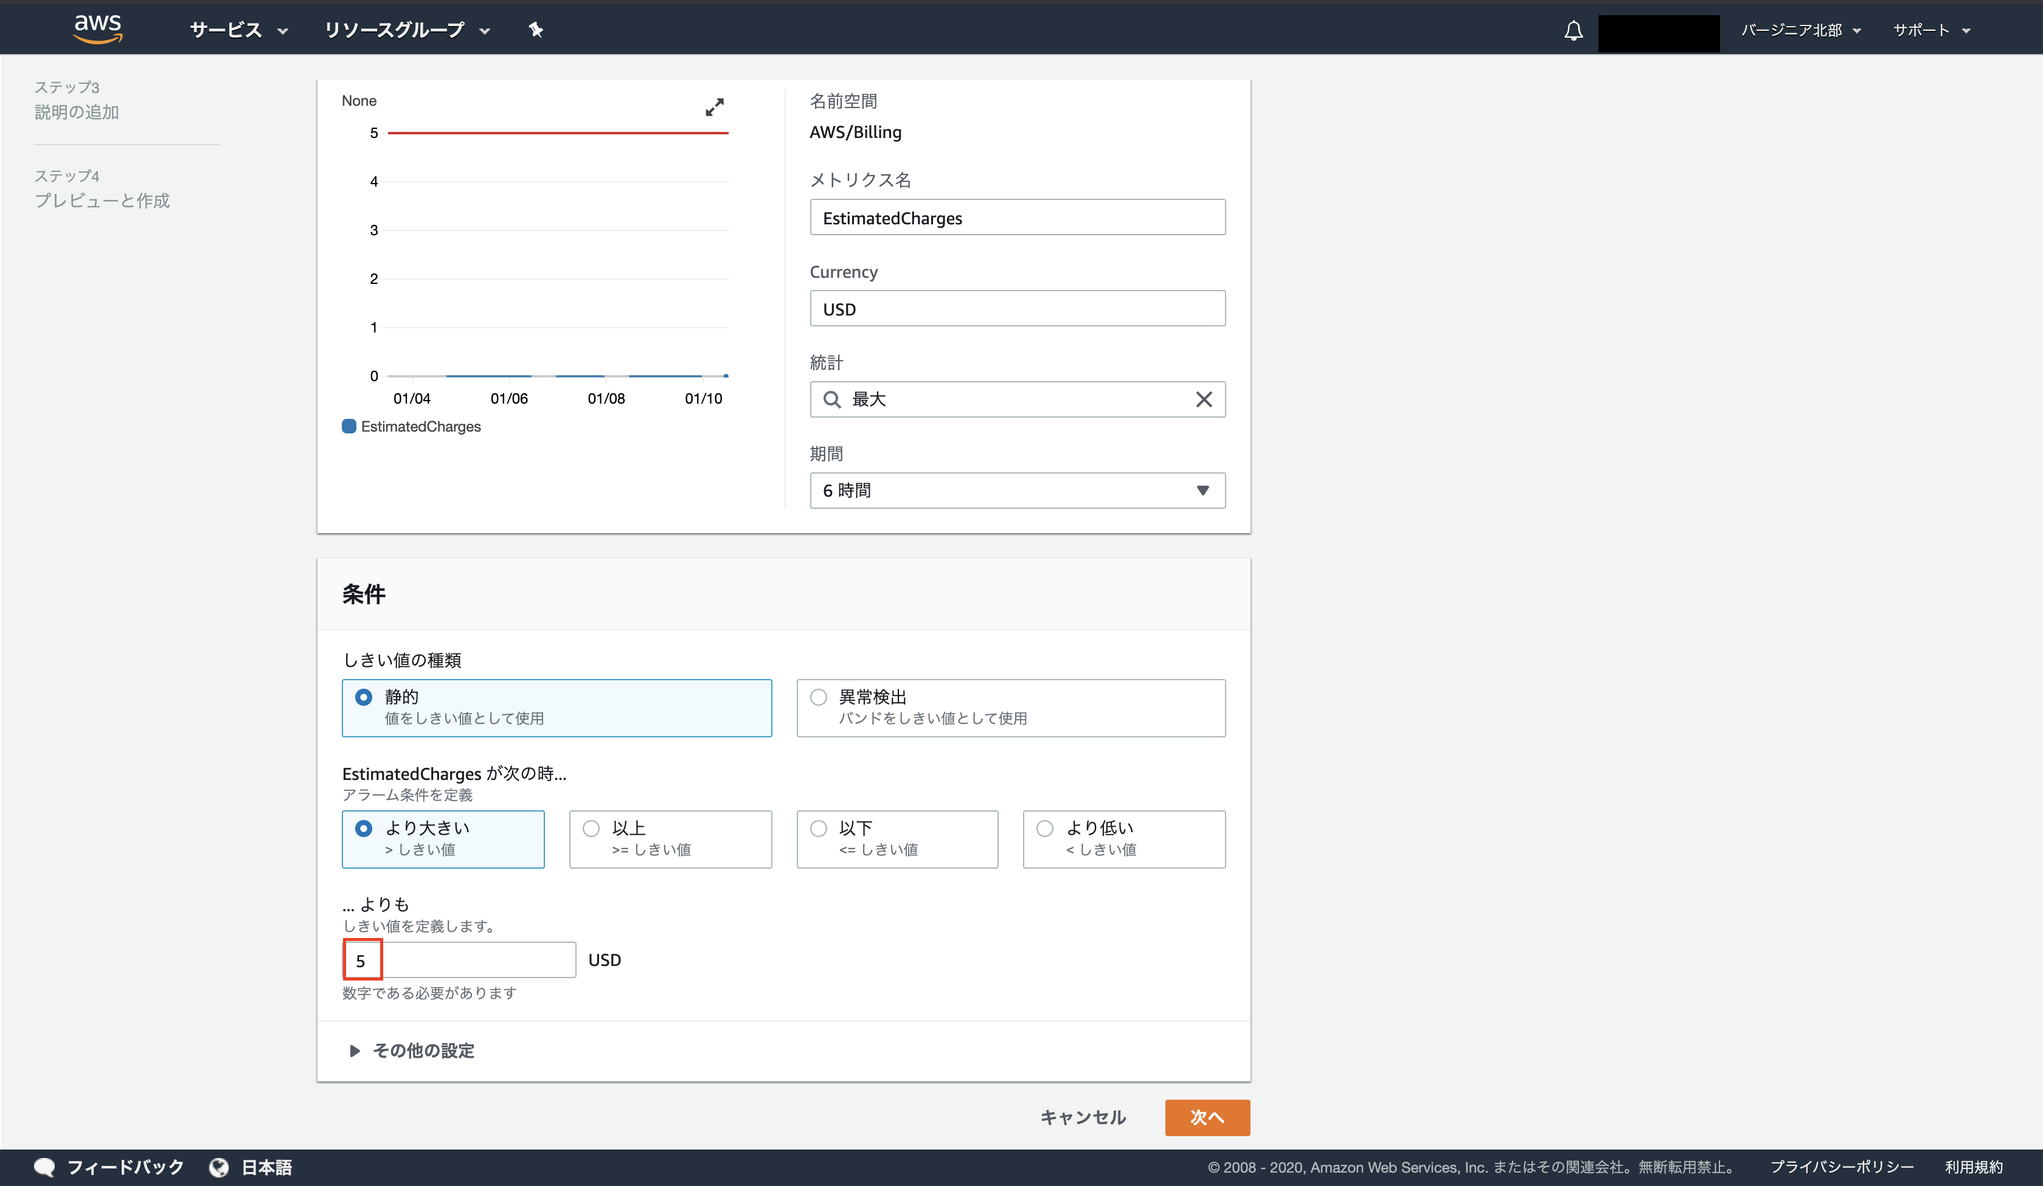The image size is (2043, 1186).
Task: Click the 次へ button
Action: click(x=1206, y=1117)
